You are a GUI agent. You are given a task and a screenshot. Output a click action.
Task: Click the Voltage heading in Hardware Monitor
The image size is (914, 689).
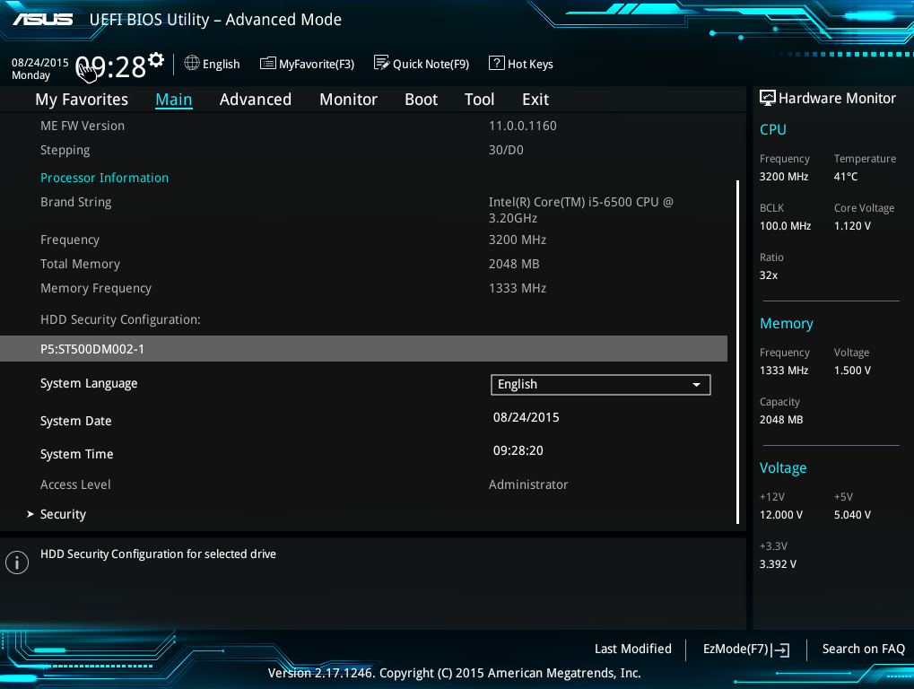783,468
